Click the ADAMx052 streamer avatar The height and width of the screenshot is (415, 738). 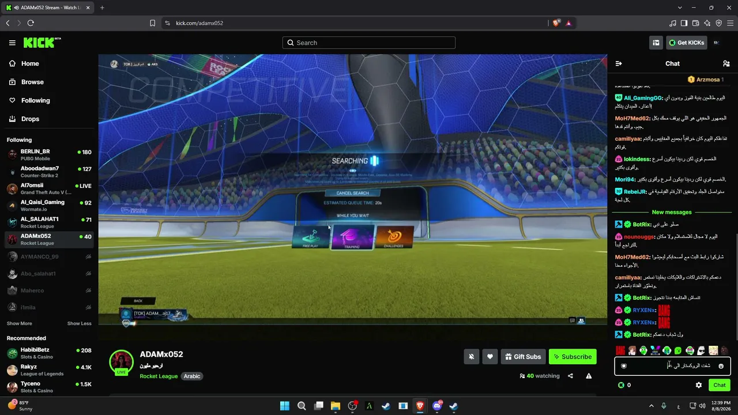[x=122, y=362]
